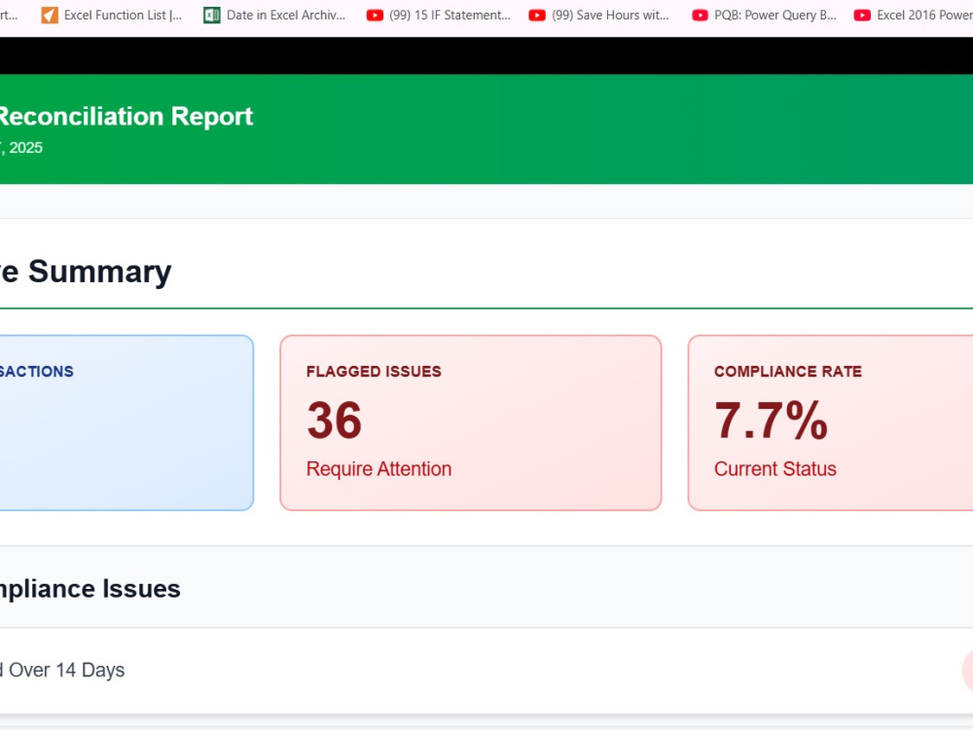Open the Save Hours wit YouTube bookmark
973x730 pixels.
(x=599, y=15)
